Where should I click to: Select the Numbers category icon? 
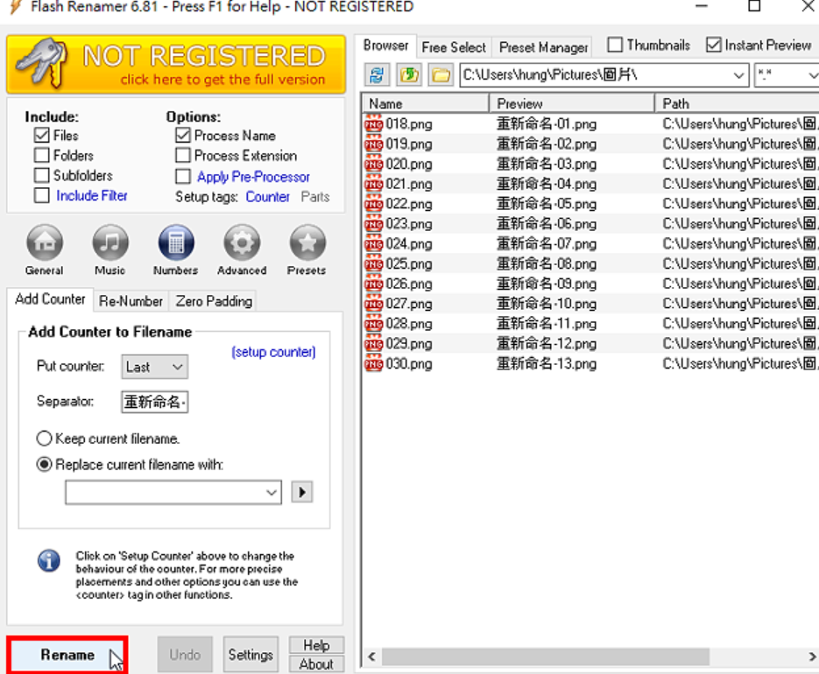point(176,242)
